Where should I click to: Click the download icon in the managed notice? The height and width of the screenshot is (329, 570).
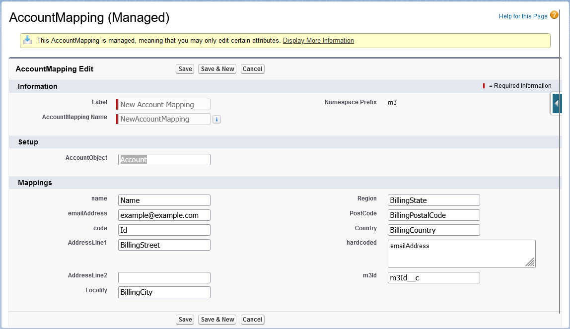pos(28,40)
